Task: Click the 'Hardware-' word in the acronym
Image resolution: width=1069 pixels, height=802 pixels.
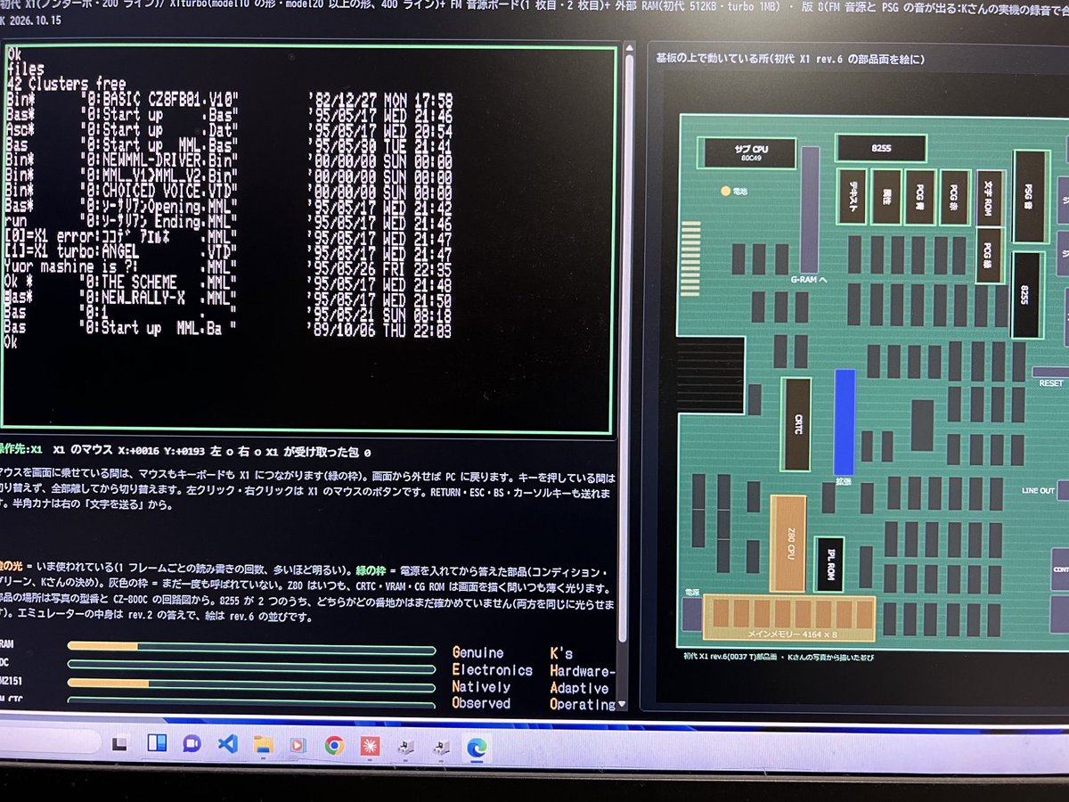Action: pyautogui.click(x=583, y=671)
